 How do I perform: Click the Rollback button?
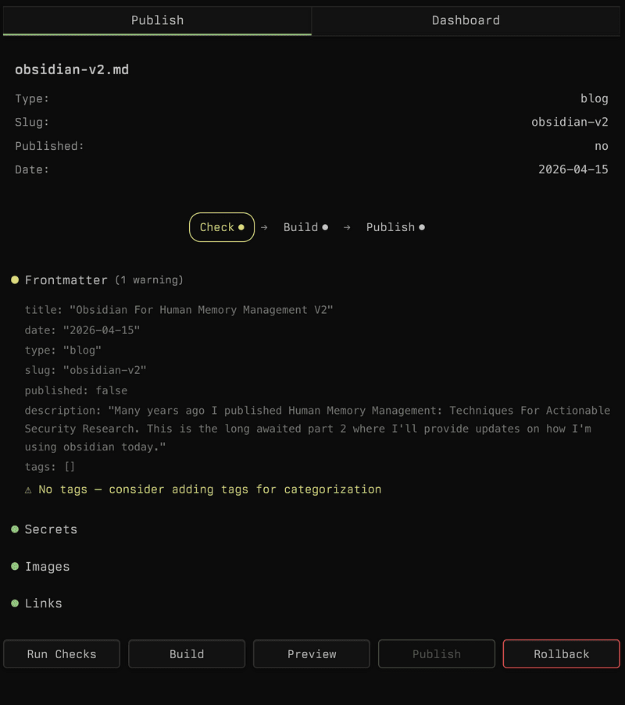(x=561, y=653)
